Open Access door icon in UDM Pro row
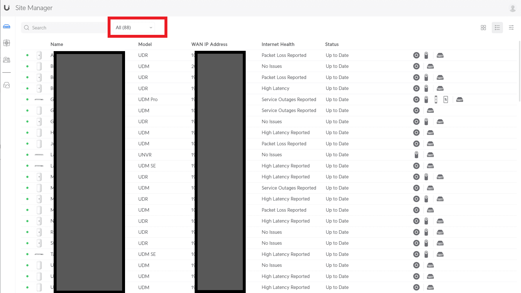 point(436,100)
